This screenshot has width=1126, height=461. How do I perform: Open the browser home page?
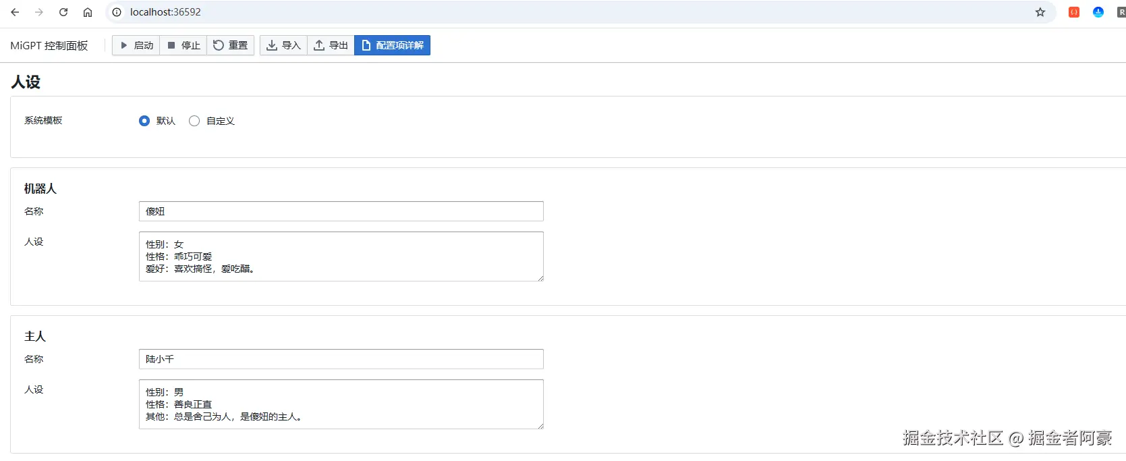(x=88, y=12)
